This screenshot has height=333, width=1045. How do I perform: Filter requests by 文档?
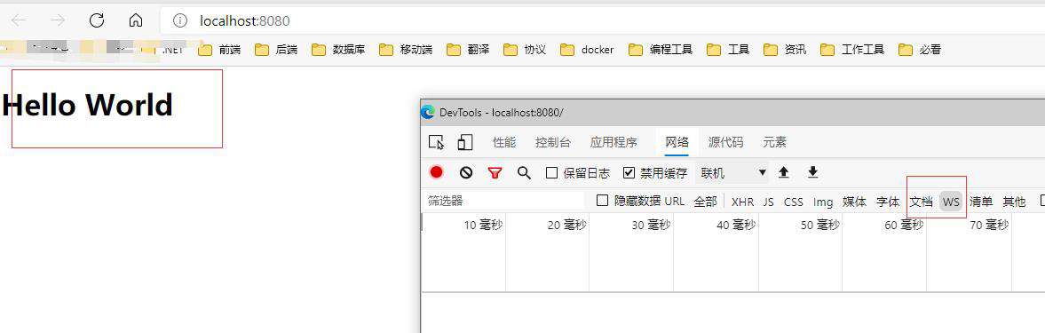pos(921,202)
